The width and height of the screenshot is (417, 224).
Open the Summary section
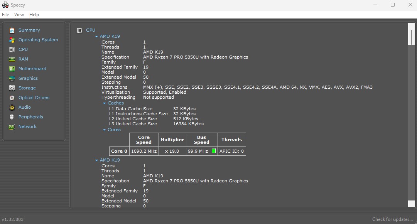pos(29,30)
